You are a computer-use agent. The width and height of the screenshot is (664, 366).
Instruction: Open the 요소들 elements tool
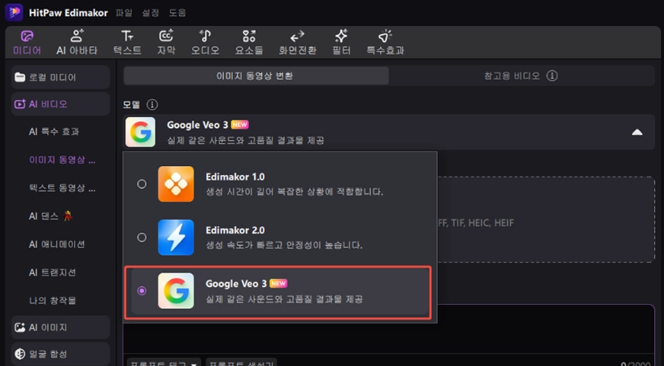[249, 43]
